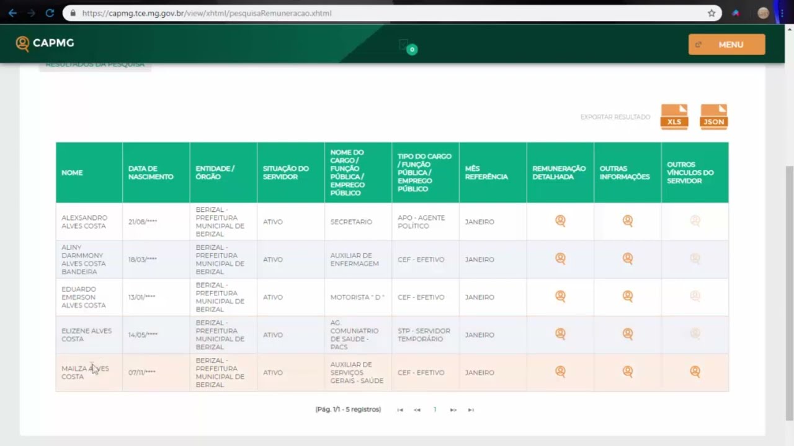Select name EDUARDO EMERSON ALVES COSTA
The image size is (794, 446).
coord(84,297)
